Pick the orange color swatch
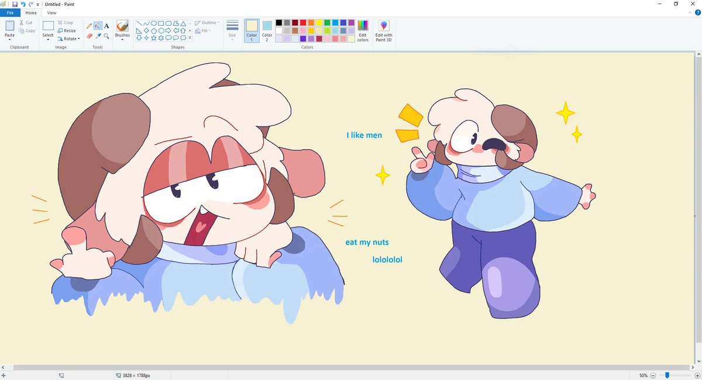Screen dimensions: 702x380 (x=311, y=23)
